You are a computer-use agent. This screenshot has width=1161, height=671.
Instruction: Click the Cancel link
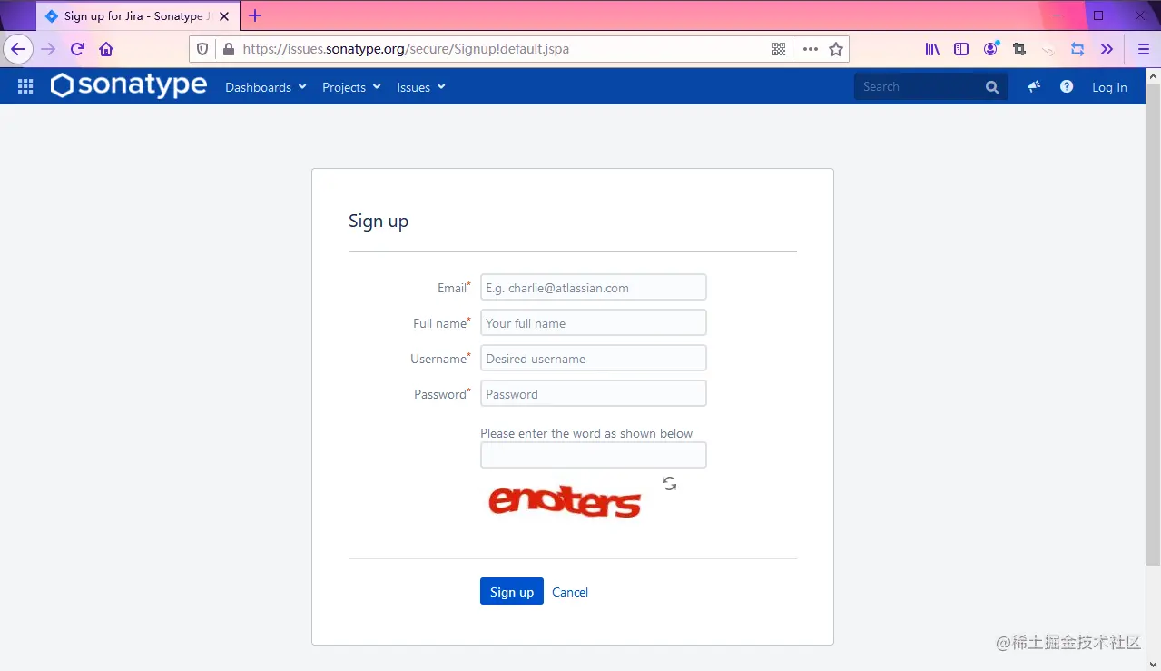pyautogui.click(x=570, y=592)
